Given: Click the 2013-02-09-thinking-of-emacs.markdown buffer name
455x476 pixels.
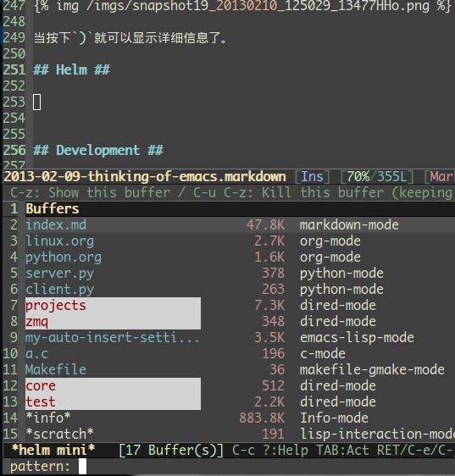Looking at the screenshot, I should point(145,177).
